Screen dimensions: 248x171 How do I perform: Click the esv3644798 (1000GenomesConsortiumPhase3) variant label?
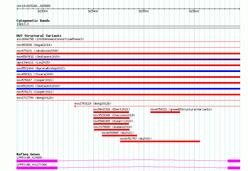50,39
